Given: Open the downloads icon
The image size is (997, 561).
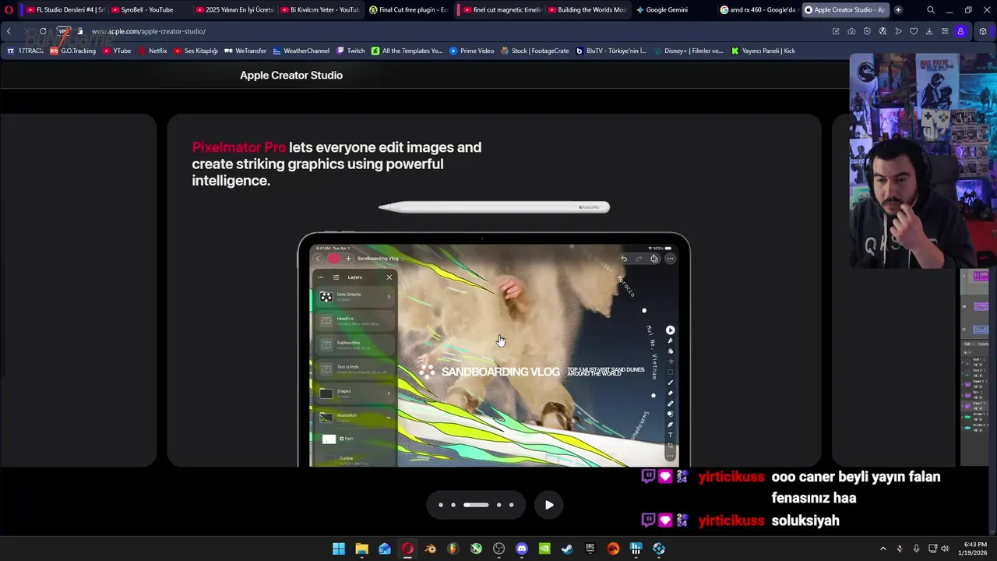Looking at the screenshot, I should [x=929, y=31].
